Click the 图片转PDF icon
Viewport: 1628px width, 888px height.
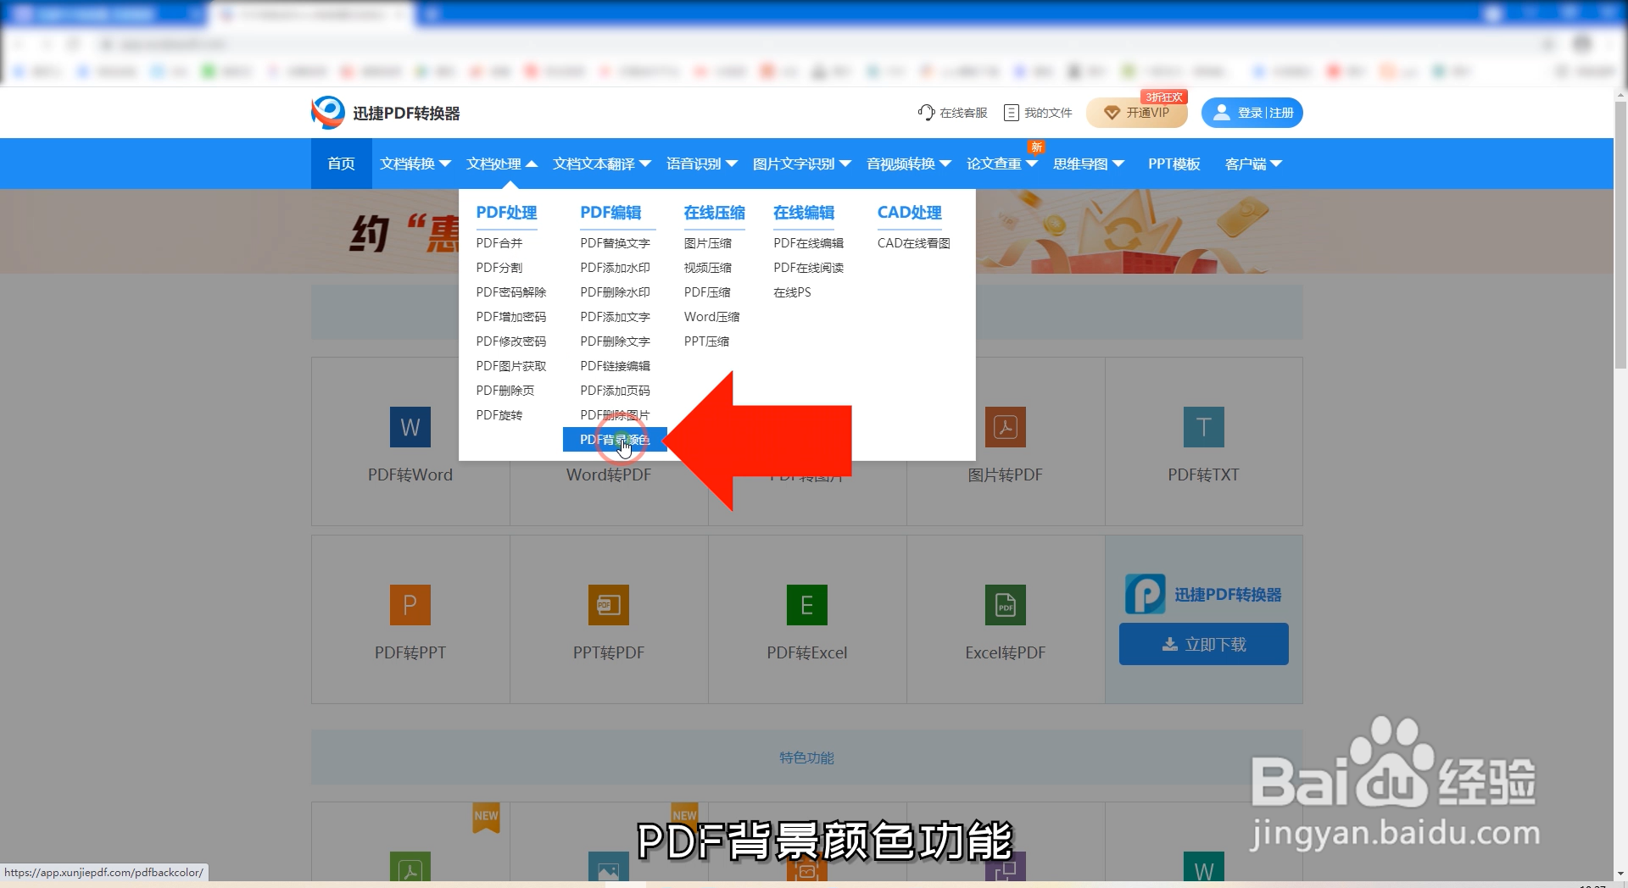pyautogui.click(x=1006, y=427)
